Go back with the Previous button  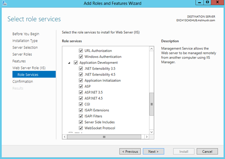pyautogui.click(x=130, y=151)
